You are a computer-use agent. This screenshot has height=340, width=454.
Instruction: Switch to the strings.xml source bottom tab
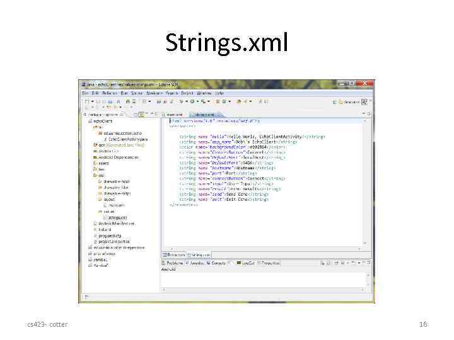point(199,255)
